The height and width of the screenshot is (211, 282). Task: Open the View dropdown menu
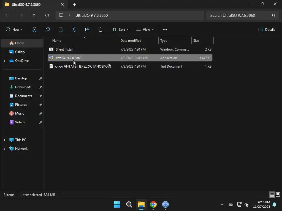coord(145,30)
